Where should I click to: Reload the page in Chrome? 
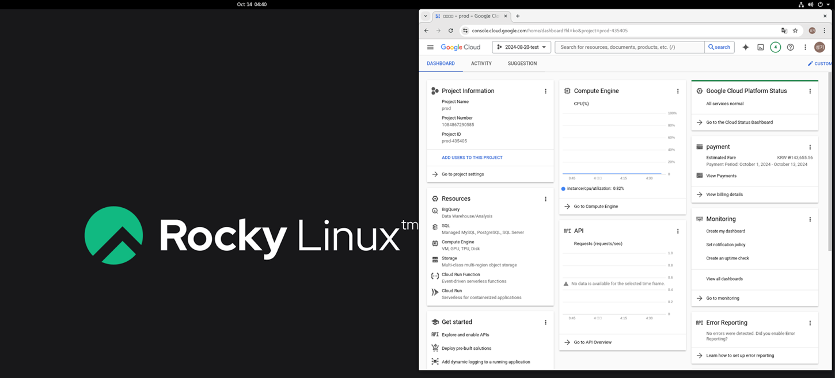click(x=450, y=30)
